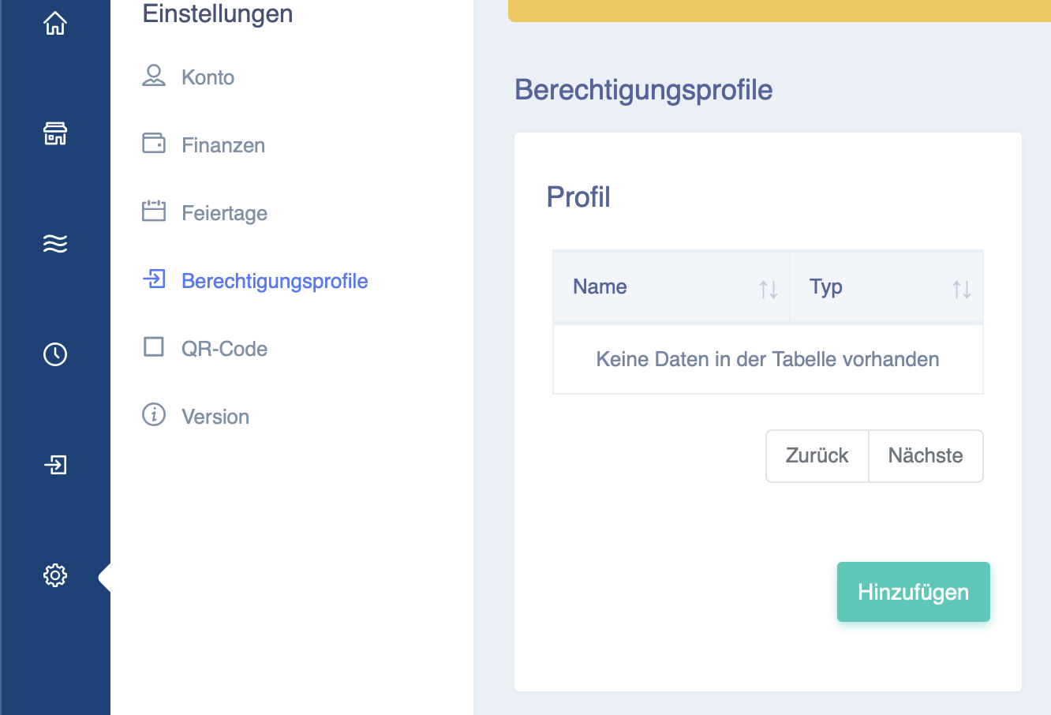Go to previous page with Zurück
This screenshot has width=1051, height=715.
pyautogui.click(x=817, y=455)
